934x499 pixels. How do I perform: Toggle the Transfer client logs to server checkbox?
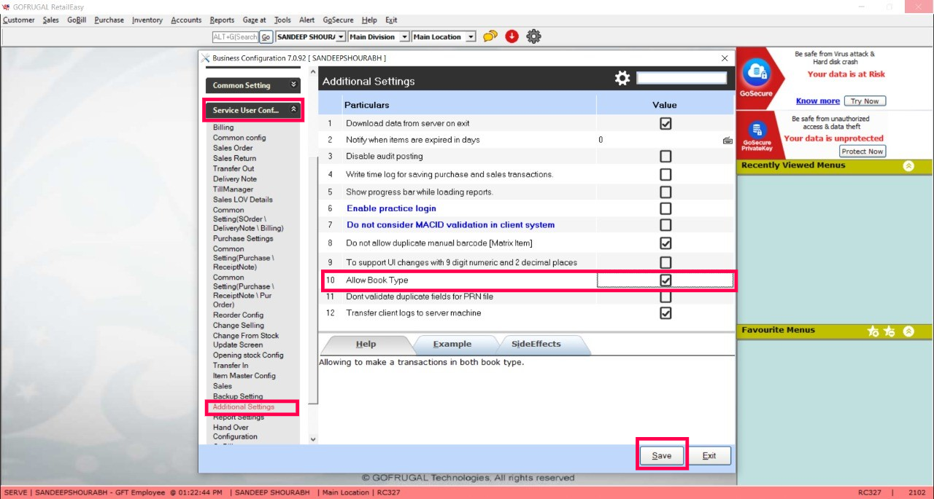665,313
